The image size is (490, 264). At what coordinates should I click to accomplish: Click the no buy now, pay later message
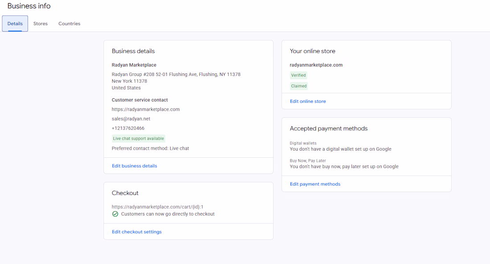344,166
